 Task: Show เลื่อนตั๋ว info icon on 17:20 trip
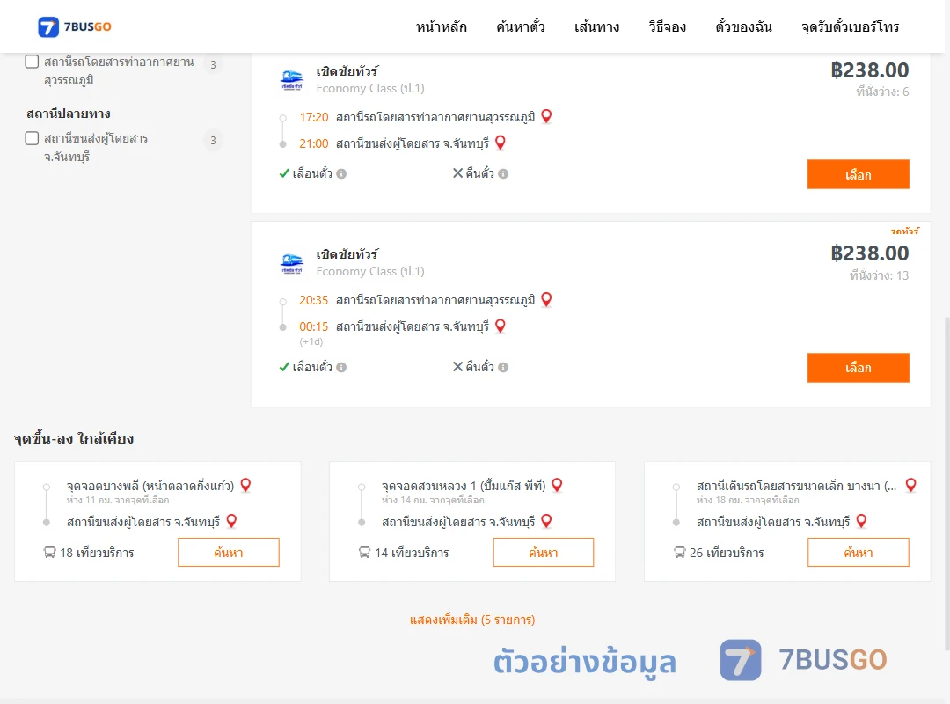tap(341, 174)
